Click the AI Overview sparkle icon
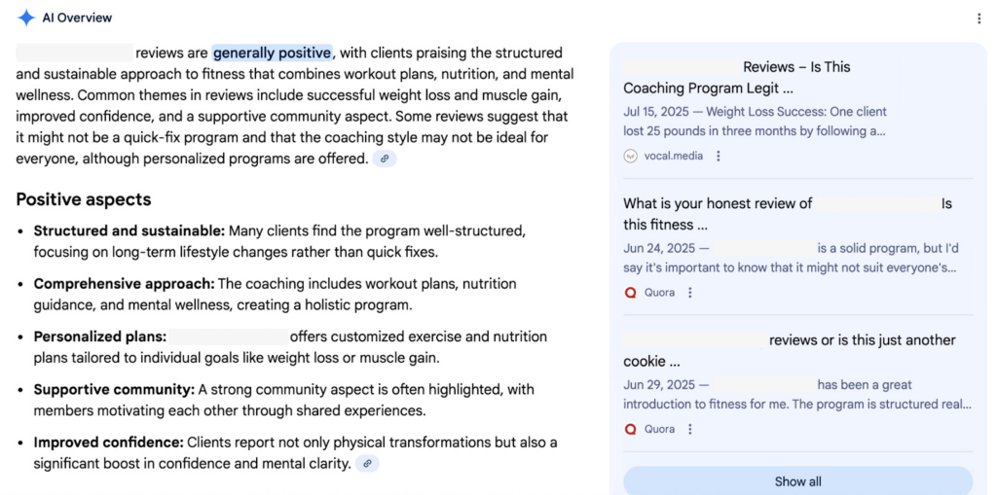 coord(26,18)
